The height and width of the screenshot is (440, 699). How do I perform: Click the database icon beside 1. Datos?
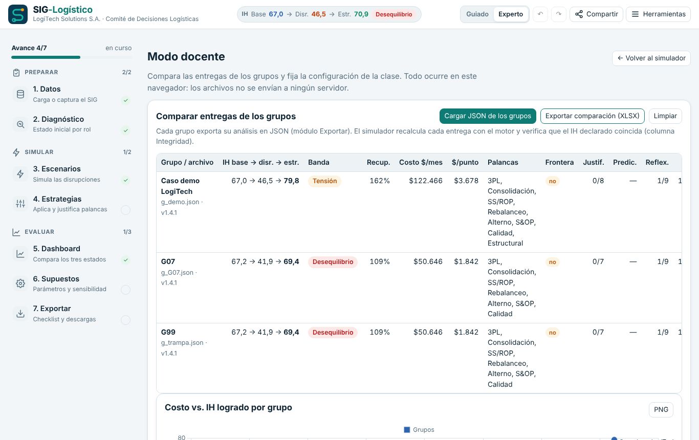[20, 94]
